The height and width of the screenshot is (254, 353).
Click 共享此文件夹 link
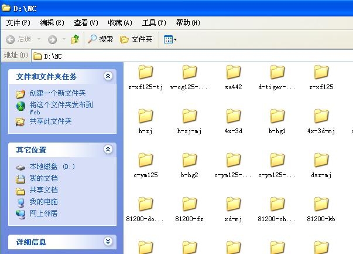pyautogui.click(x=50, y=121)
